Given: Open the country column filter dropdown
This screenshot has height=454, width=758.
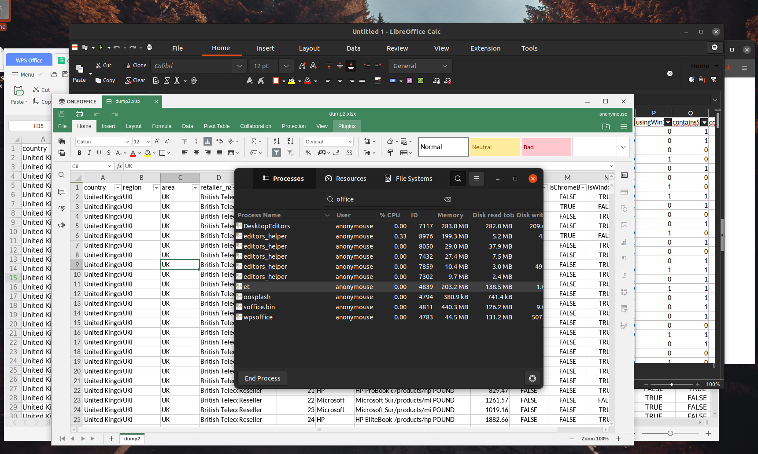Looking at the screenshot, I should click(x=118, y=188).
